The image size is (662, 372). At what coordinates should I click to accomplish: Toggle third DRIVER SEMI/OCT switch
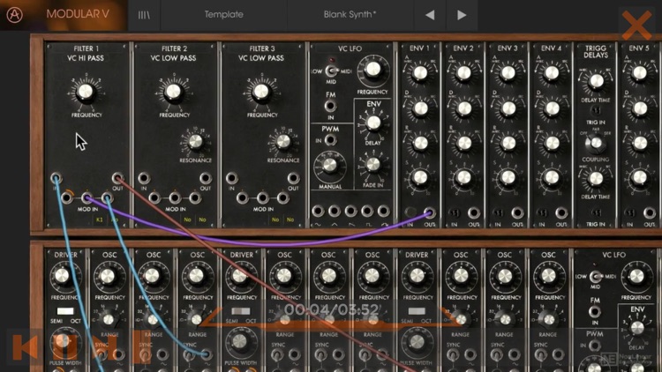point(417,311)
